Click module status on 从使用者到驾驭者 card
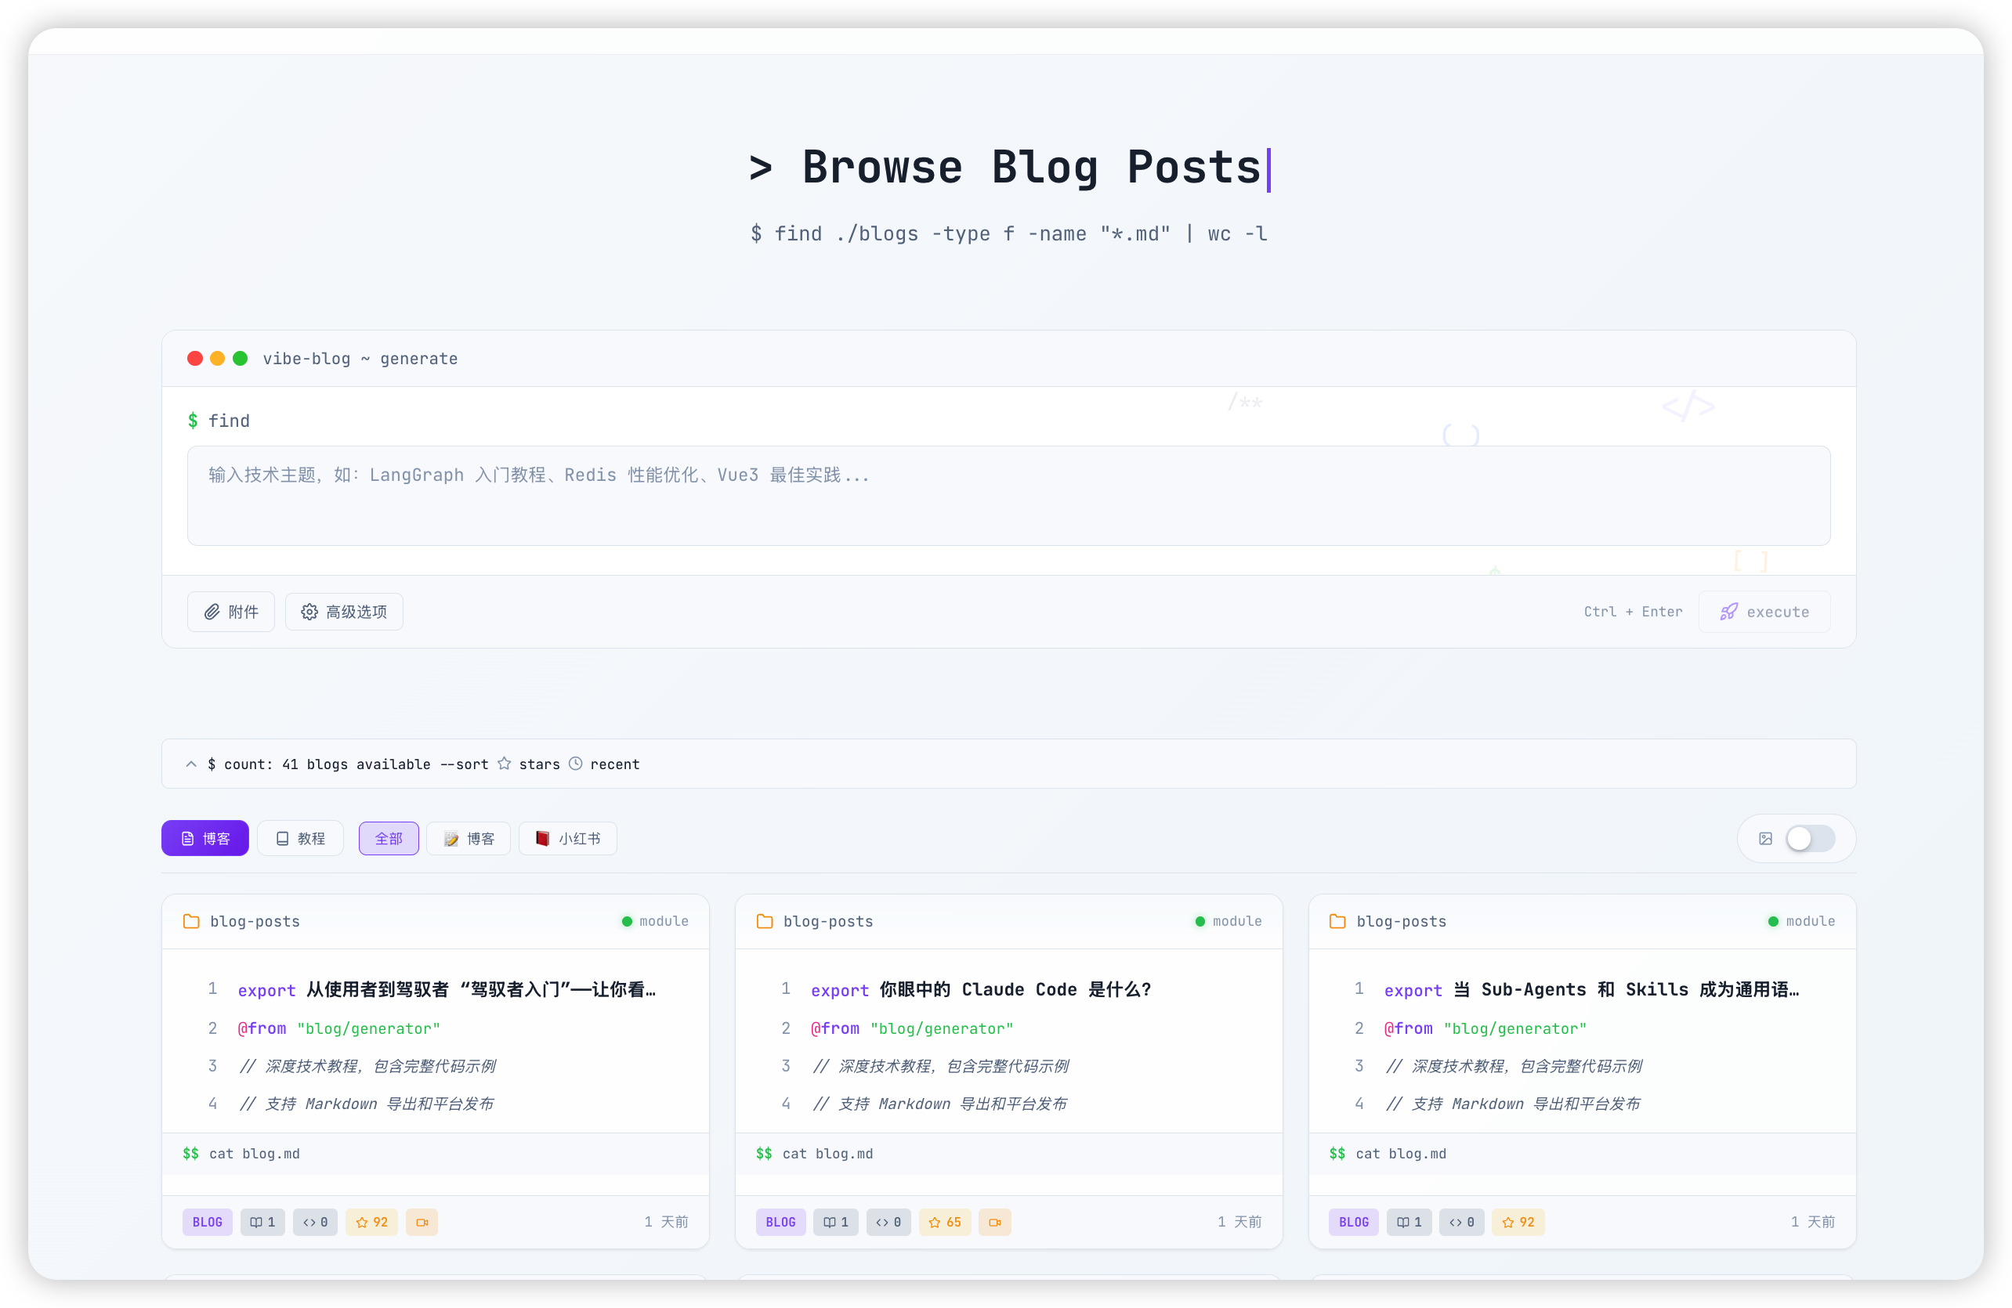This screenshot has height=1308, width=2012. [655, 921]
